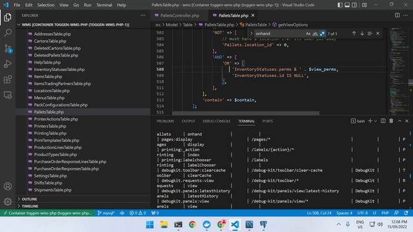Click the editor horizontal scrollbar

(x=246, y=113)
